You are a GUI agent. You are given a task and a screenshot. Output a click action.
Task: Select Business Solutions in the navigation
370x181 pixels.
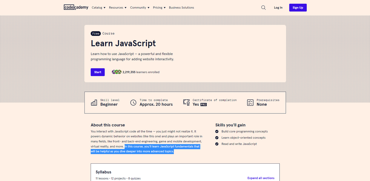(181, 7)
